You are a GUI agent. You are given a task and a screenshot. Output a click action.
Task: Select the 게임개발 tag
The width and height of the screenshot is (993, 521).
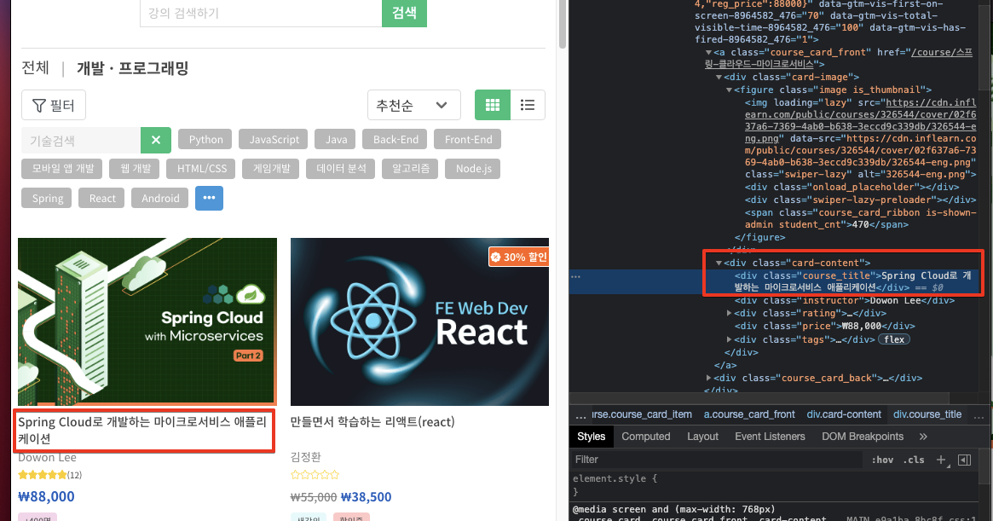[271, 169]
